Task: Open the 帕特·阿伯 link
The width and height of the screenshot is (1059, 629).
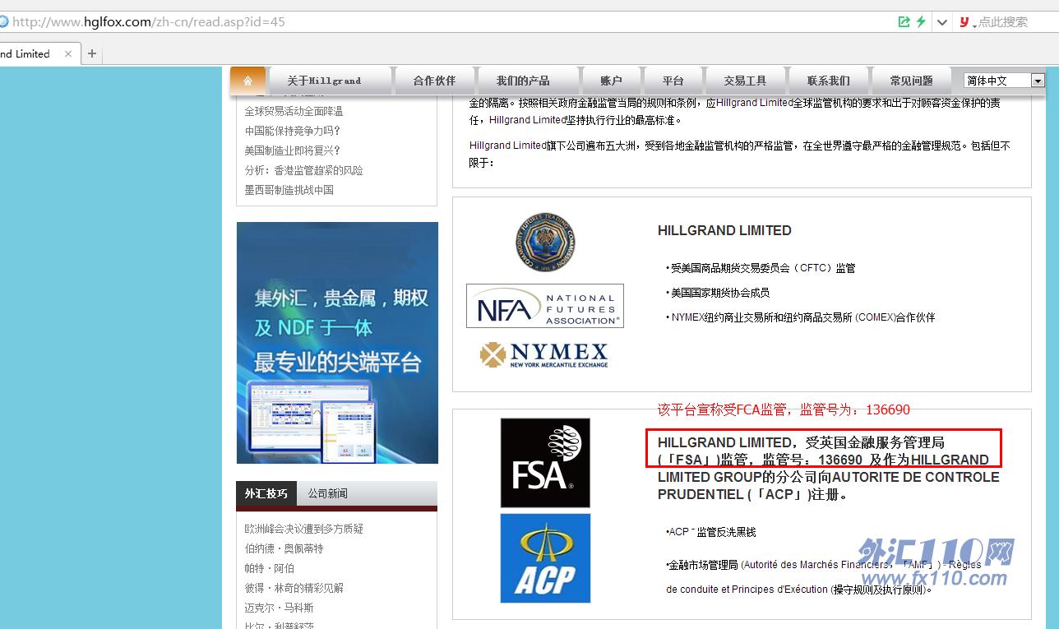Action: pos(269,568)
